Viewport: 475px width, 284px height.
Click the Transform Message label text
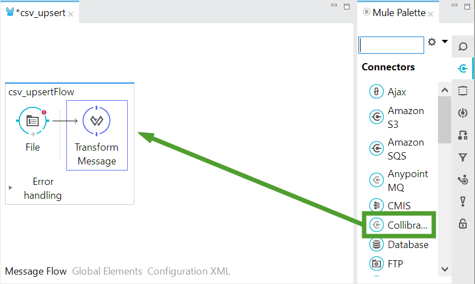click(x=97, y=154)
